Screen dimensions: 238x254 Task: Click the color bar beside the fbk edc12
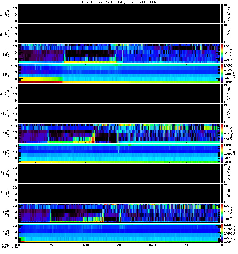222,213
